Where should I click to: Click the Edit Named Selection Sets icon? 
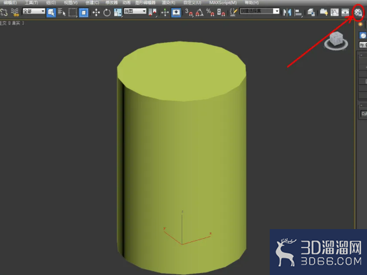tap(233, 12)
